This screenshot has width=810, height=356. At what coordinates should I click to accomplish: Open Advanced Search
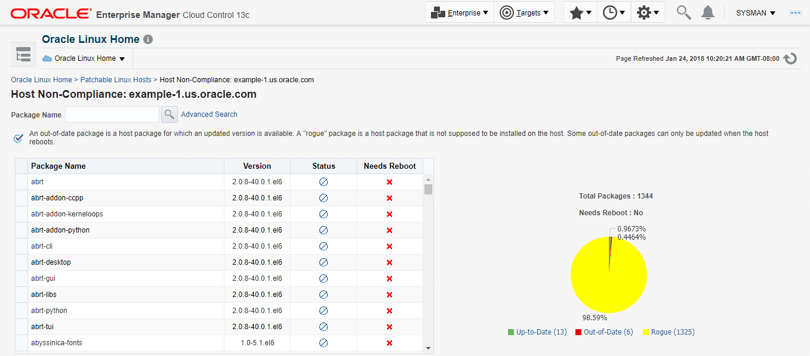[x=209, y=114]
